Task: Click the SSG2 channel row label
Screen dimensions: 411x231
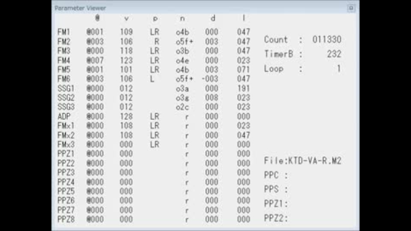Action: [66, 98]
